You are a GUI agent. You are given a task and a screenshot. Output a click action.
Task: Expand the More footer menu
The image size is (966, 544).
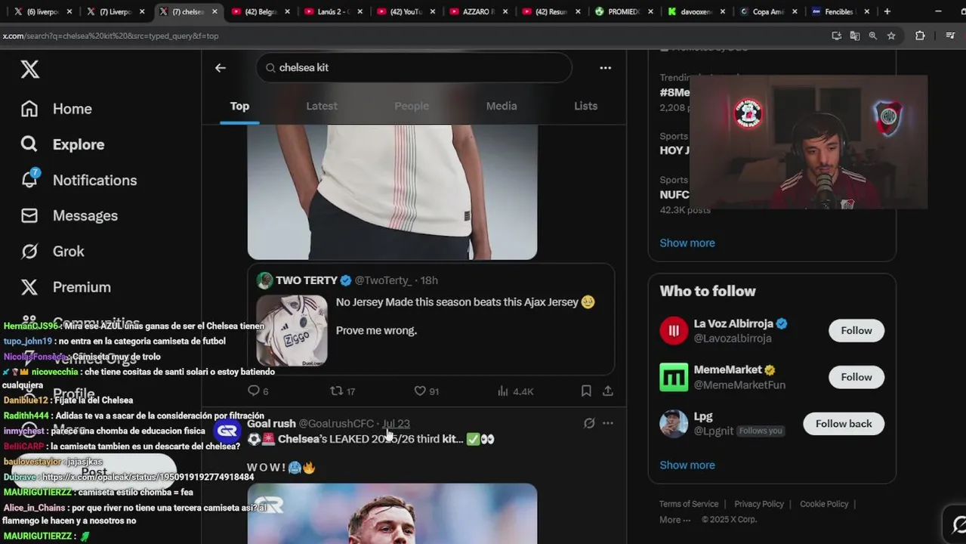click(x=674, y=520)
